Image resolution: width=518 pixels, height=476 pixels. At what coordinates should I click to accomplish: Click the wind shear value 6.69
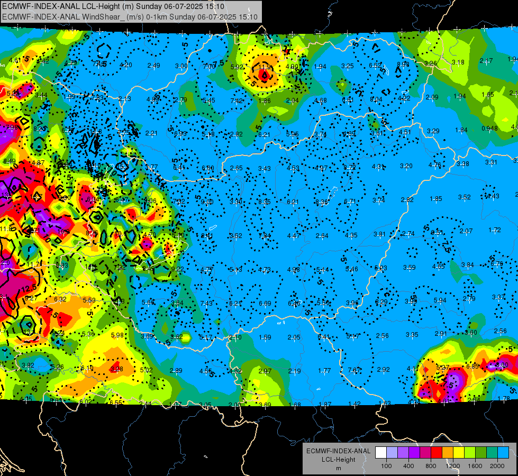(x=265, y=303)
